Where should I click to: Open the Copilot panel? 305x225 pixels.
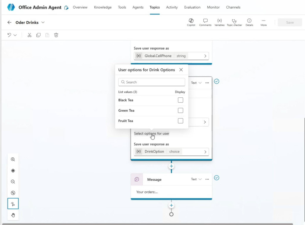[191, 22]
